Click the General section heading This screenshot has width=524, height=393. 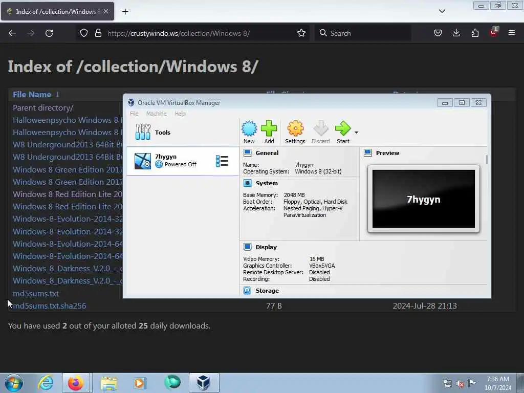[x=267, y=153]
